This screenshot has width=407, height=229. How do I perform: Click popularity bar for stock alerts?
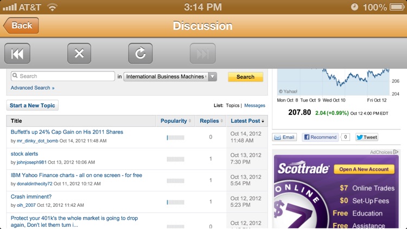tap(175, 159)
